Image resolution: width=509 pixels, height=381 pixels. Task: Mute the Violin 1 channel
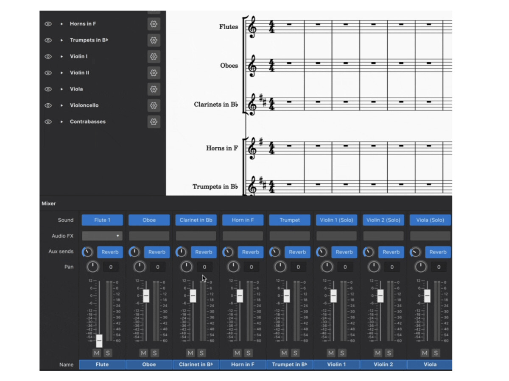click(331, 353)
